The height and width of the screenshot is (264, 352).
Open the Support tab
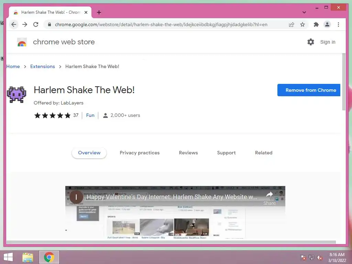point(226,153)
